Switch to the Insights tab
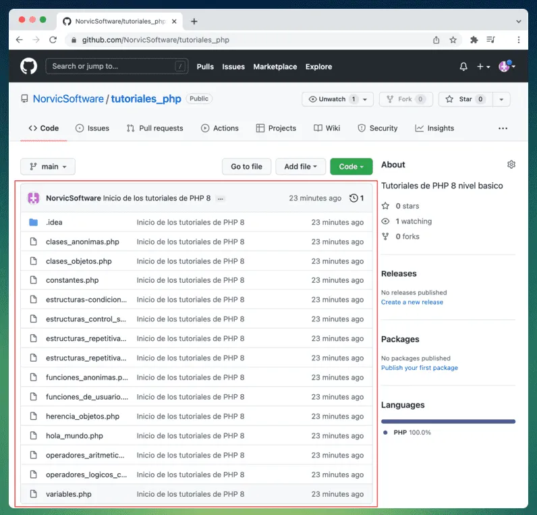The image size is (537, 515). coord(434,128)
